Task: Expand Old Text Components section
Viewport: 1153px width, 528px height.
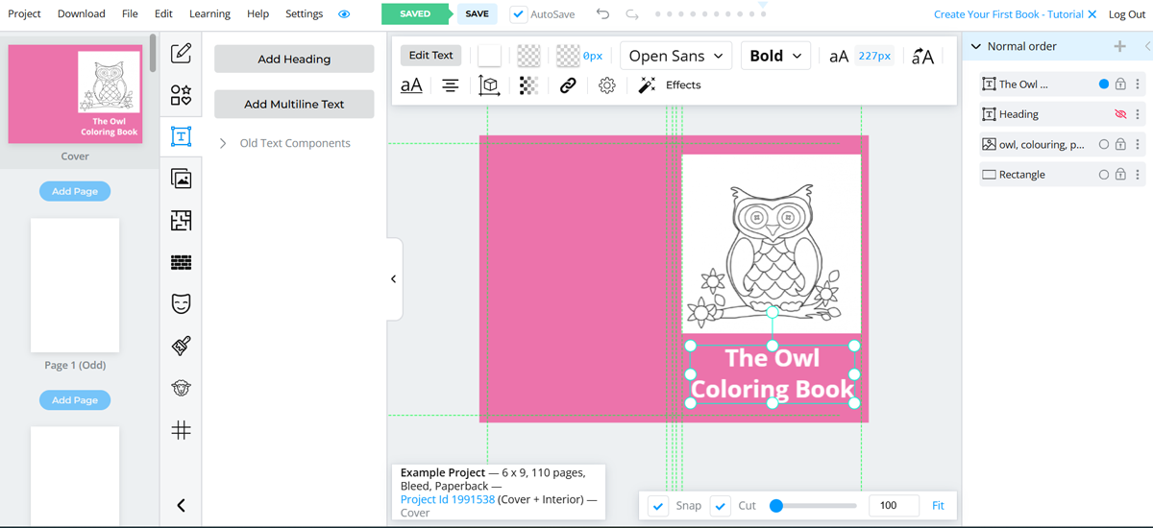Action: point(223,143)
